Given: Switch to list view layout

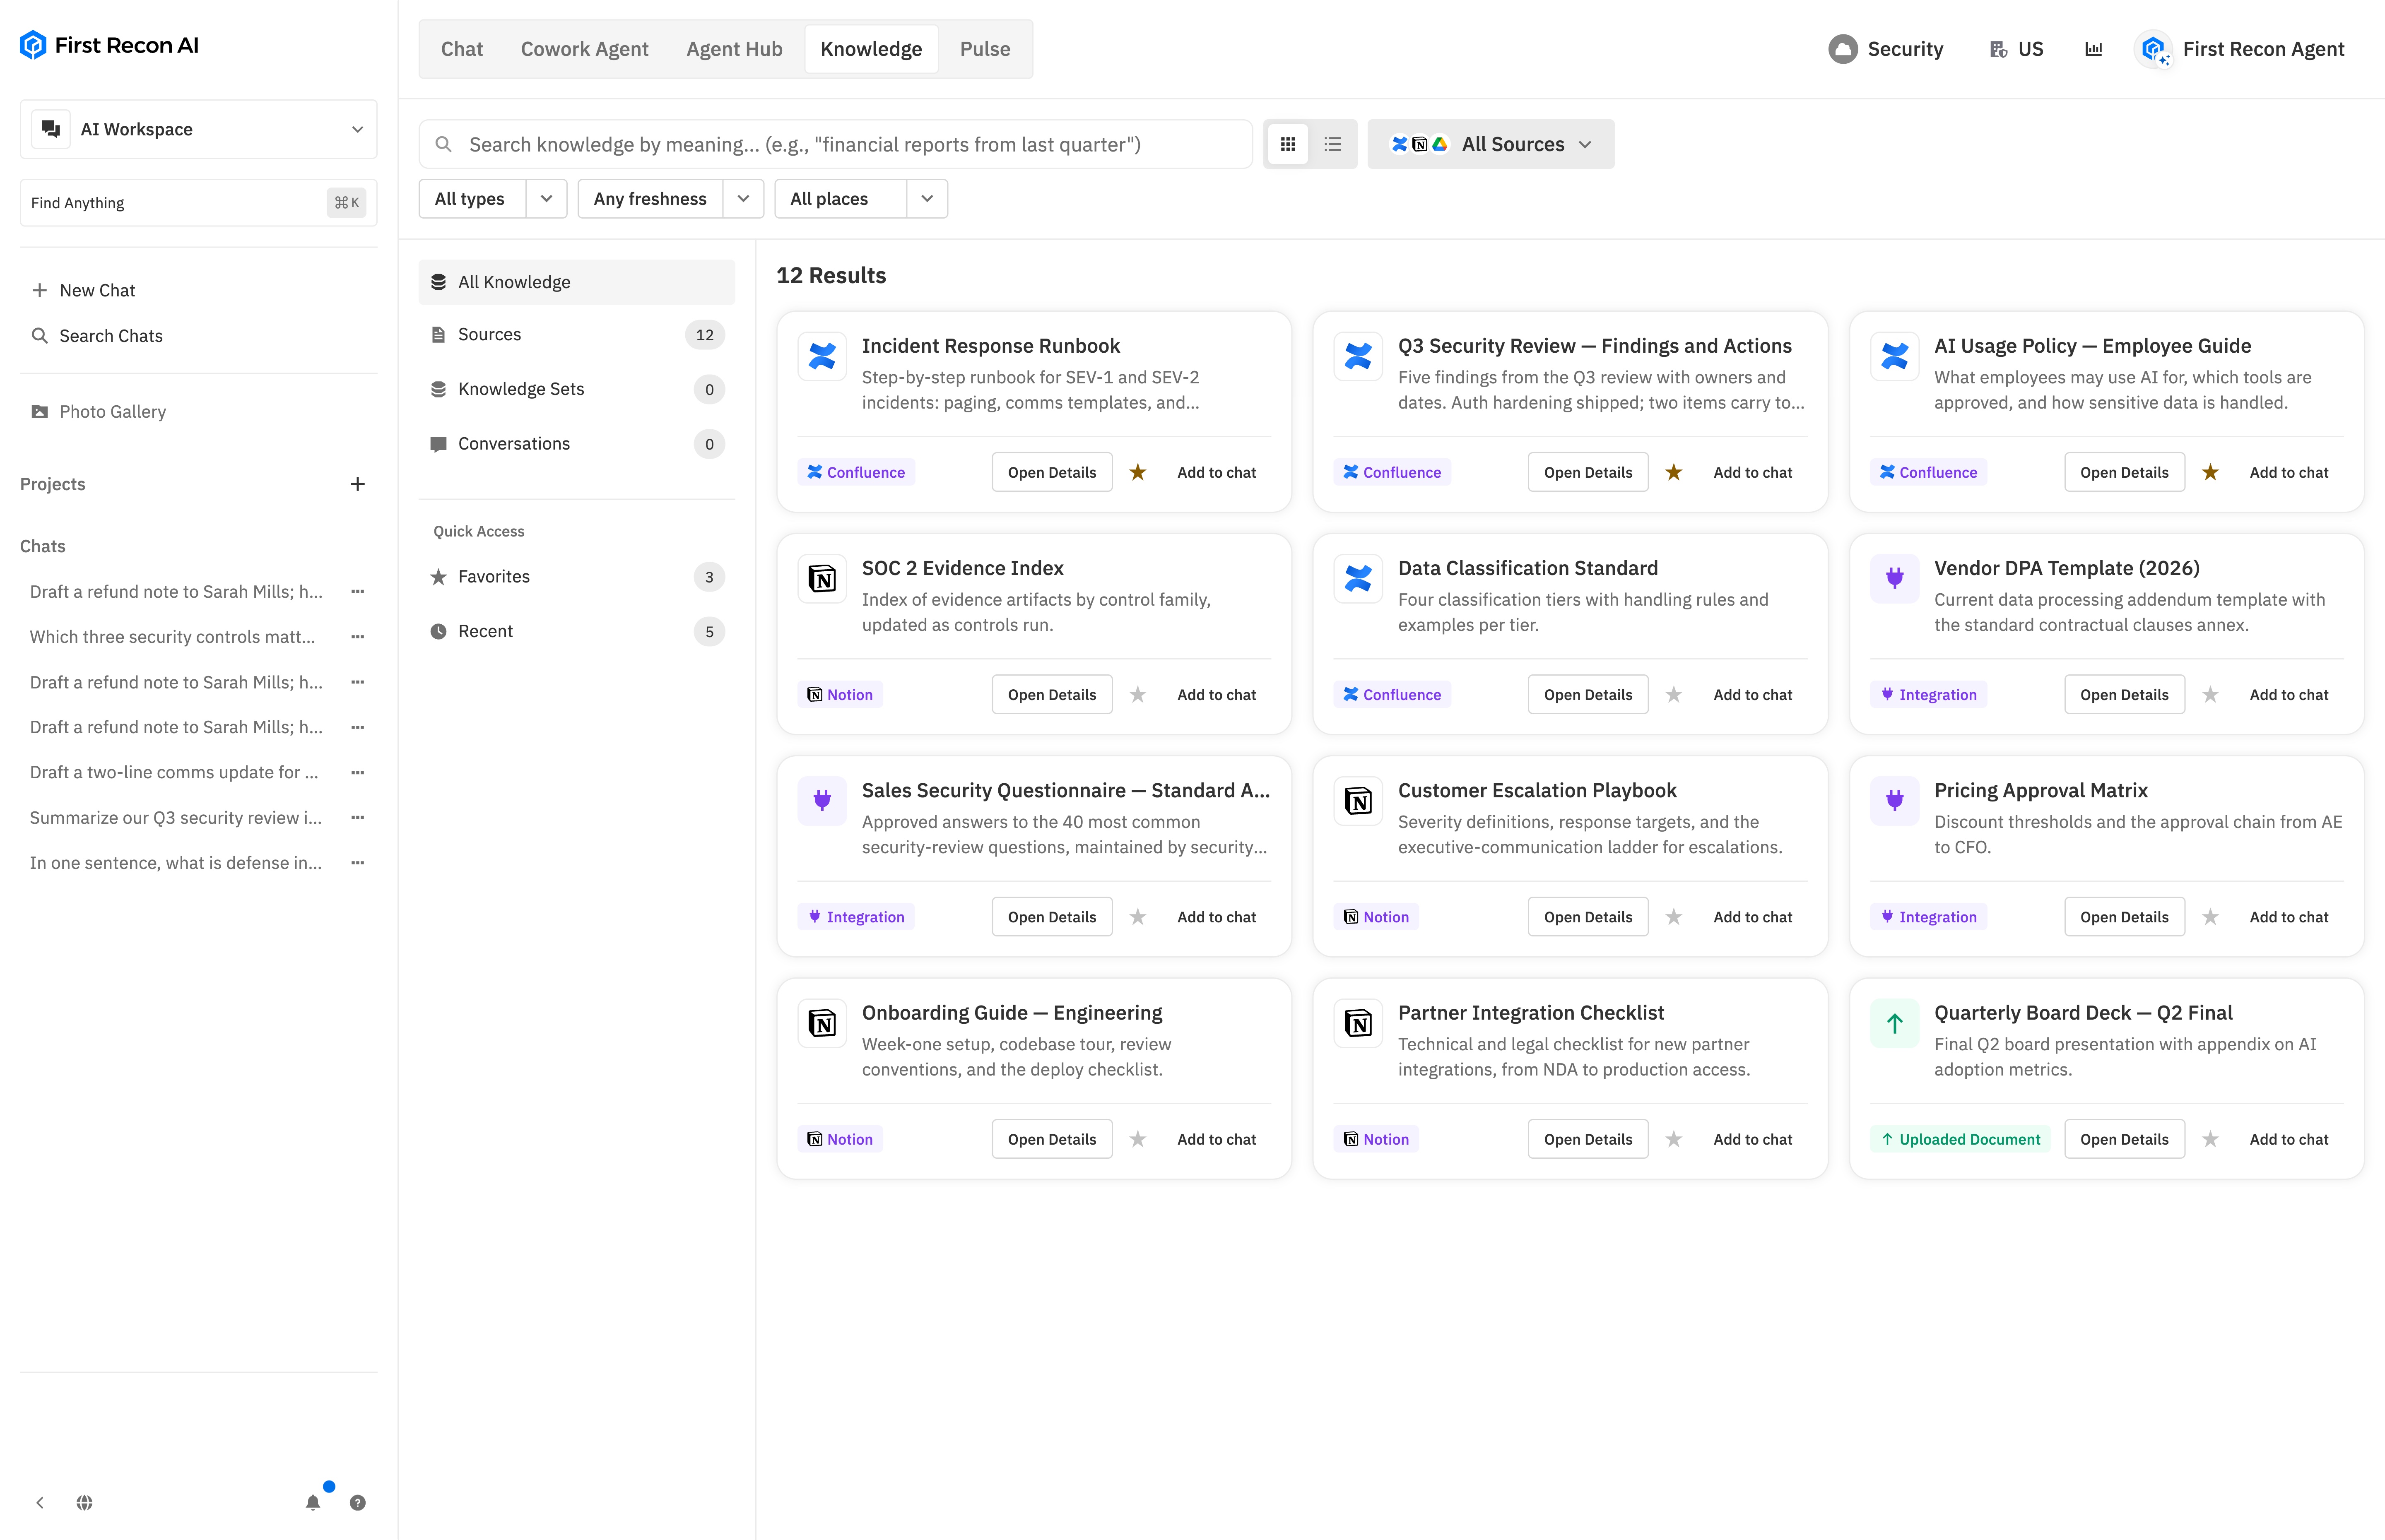Looking at the screenshot, I should 1332,144.
